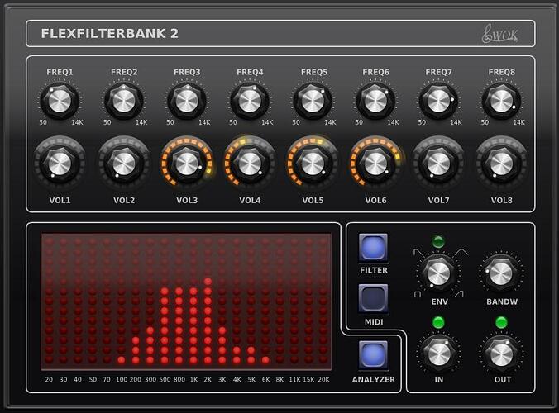
Task: Select the FREQ3 knob
Action: [187, 101]
